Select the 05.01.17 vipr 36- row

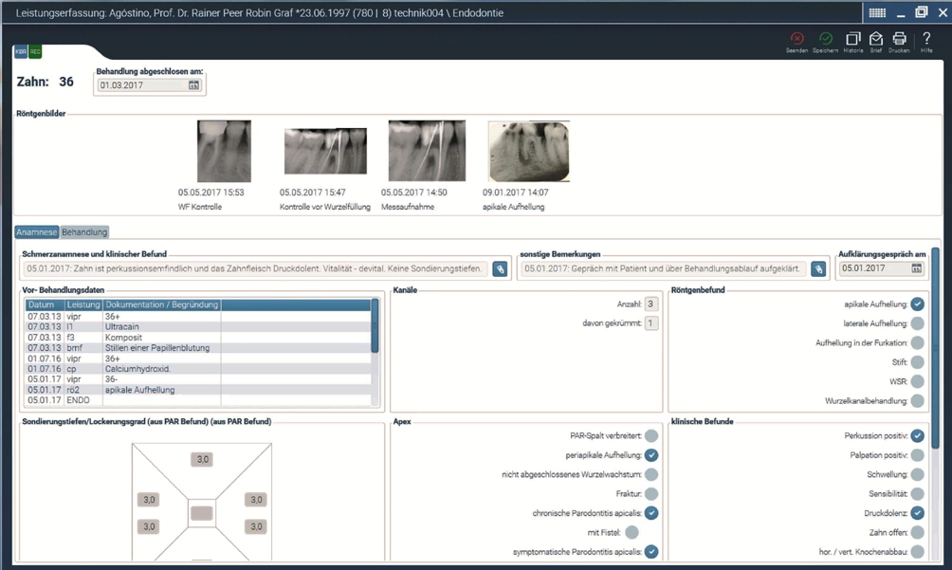tap(198, 379)
